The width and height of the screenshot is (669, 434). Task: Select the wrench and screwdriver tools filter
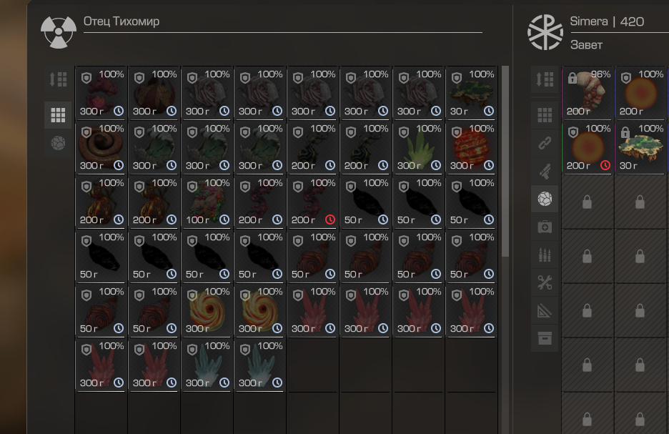pyautogui.click(x=545, y=282)
